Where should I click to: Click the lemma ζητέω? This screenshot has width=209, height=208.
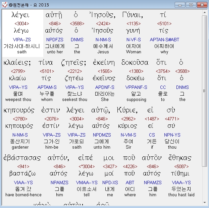point(74,78)
